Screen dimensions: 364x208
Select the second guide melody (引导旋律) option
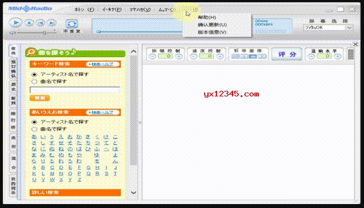point(244,57)
